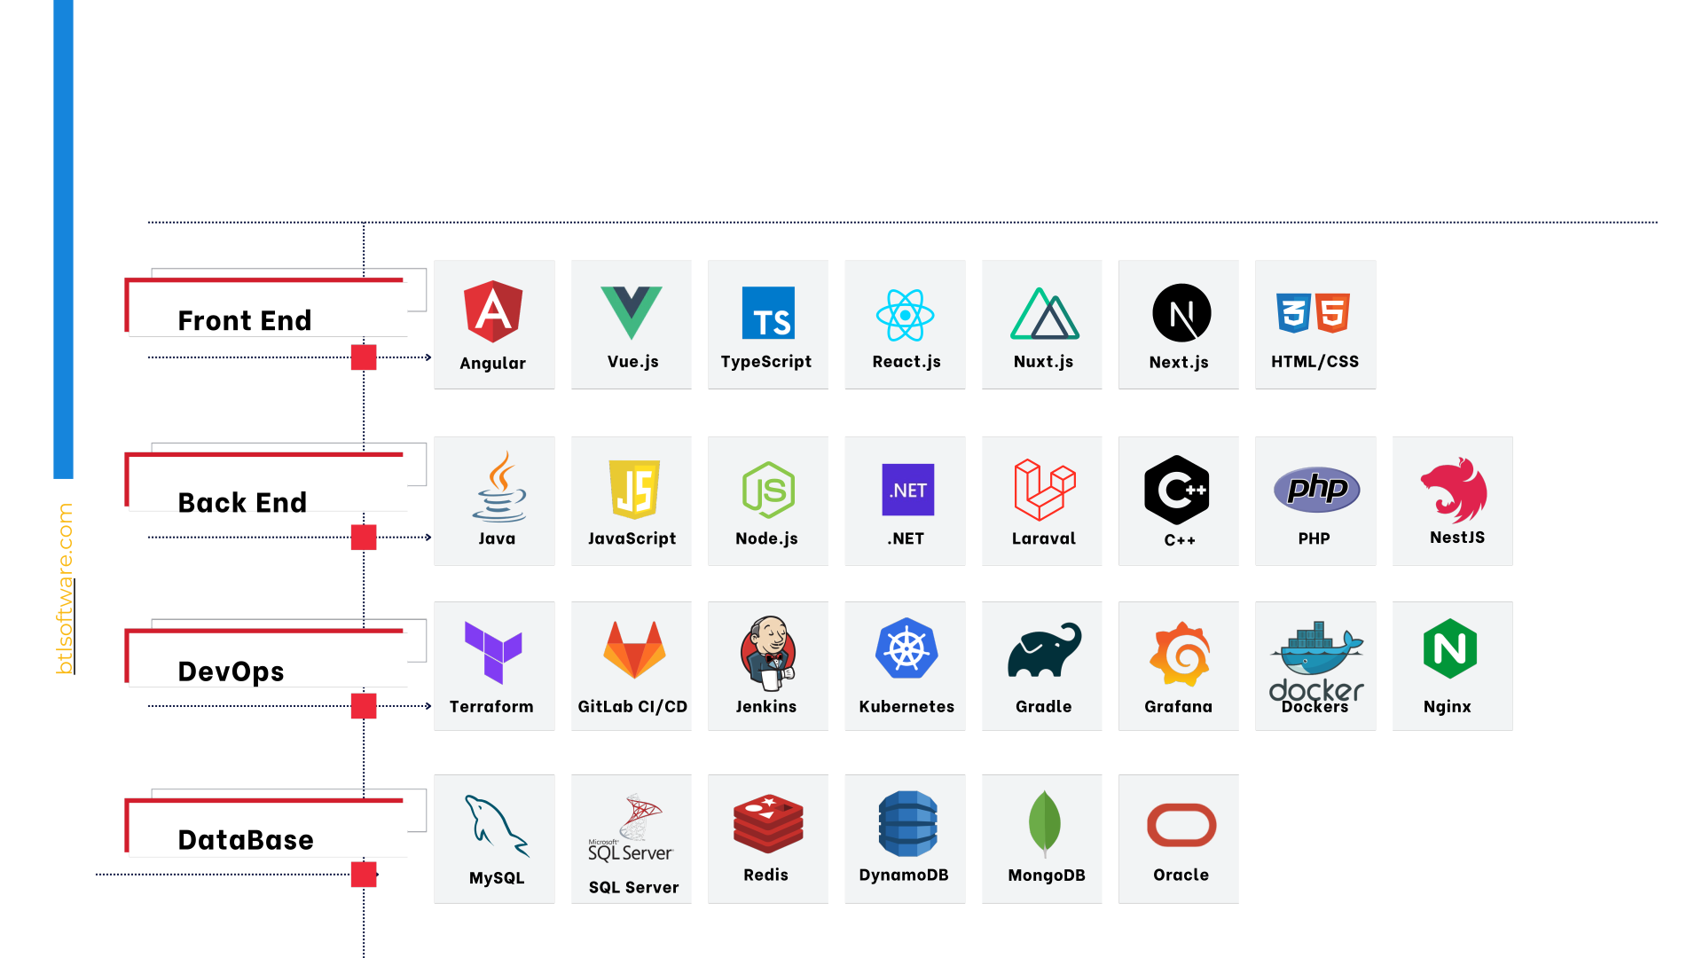Click the "Dockers" text label
Screen dimensions: 1703x958
(x=1315, y=707)
